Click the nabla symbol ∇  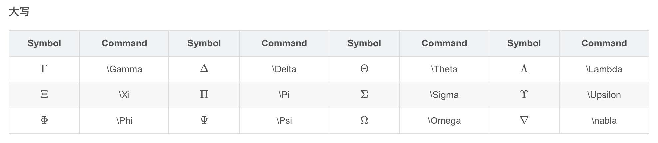[x=524, y=120]
